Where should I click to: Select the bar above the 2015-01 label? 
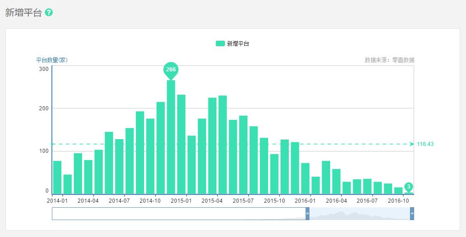pos(181,144)
